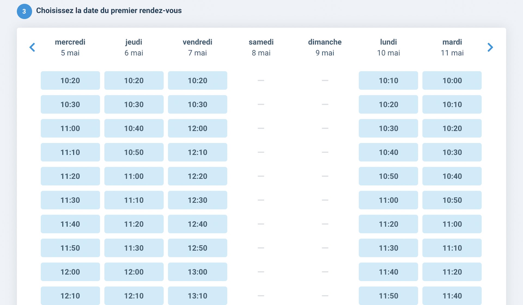Select 11:00 slot on mercredi 5 mai

click(x=70, y=128)
